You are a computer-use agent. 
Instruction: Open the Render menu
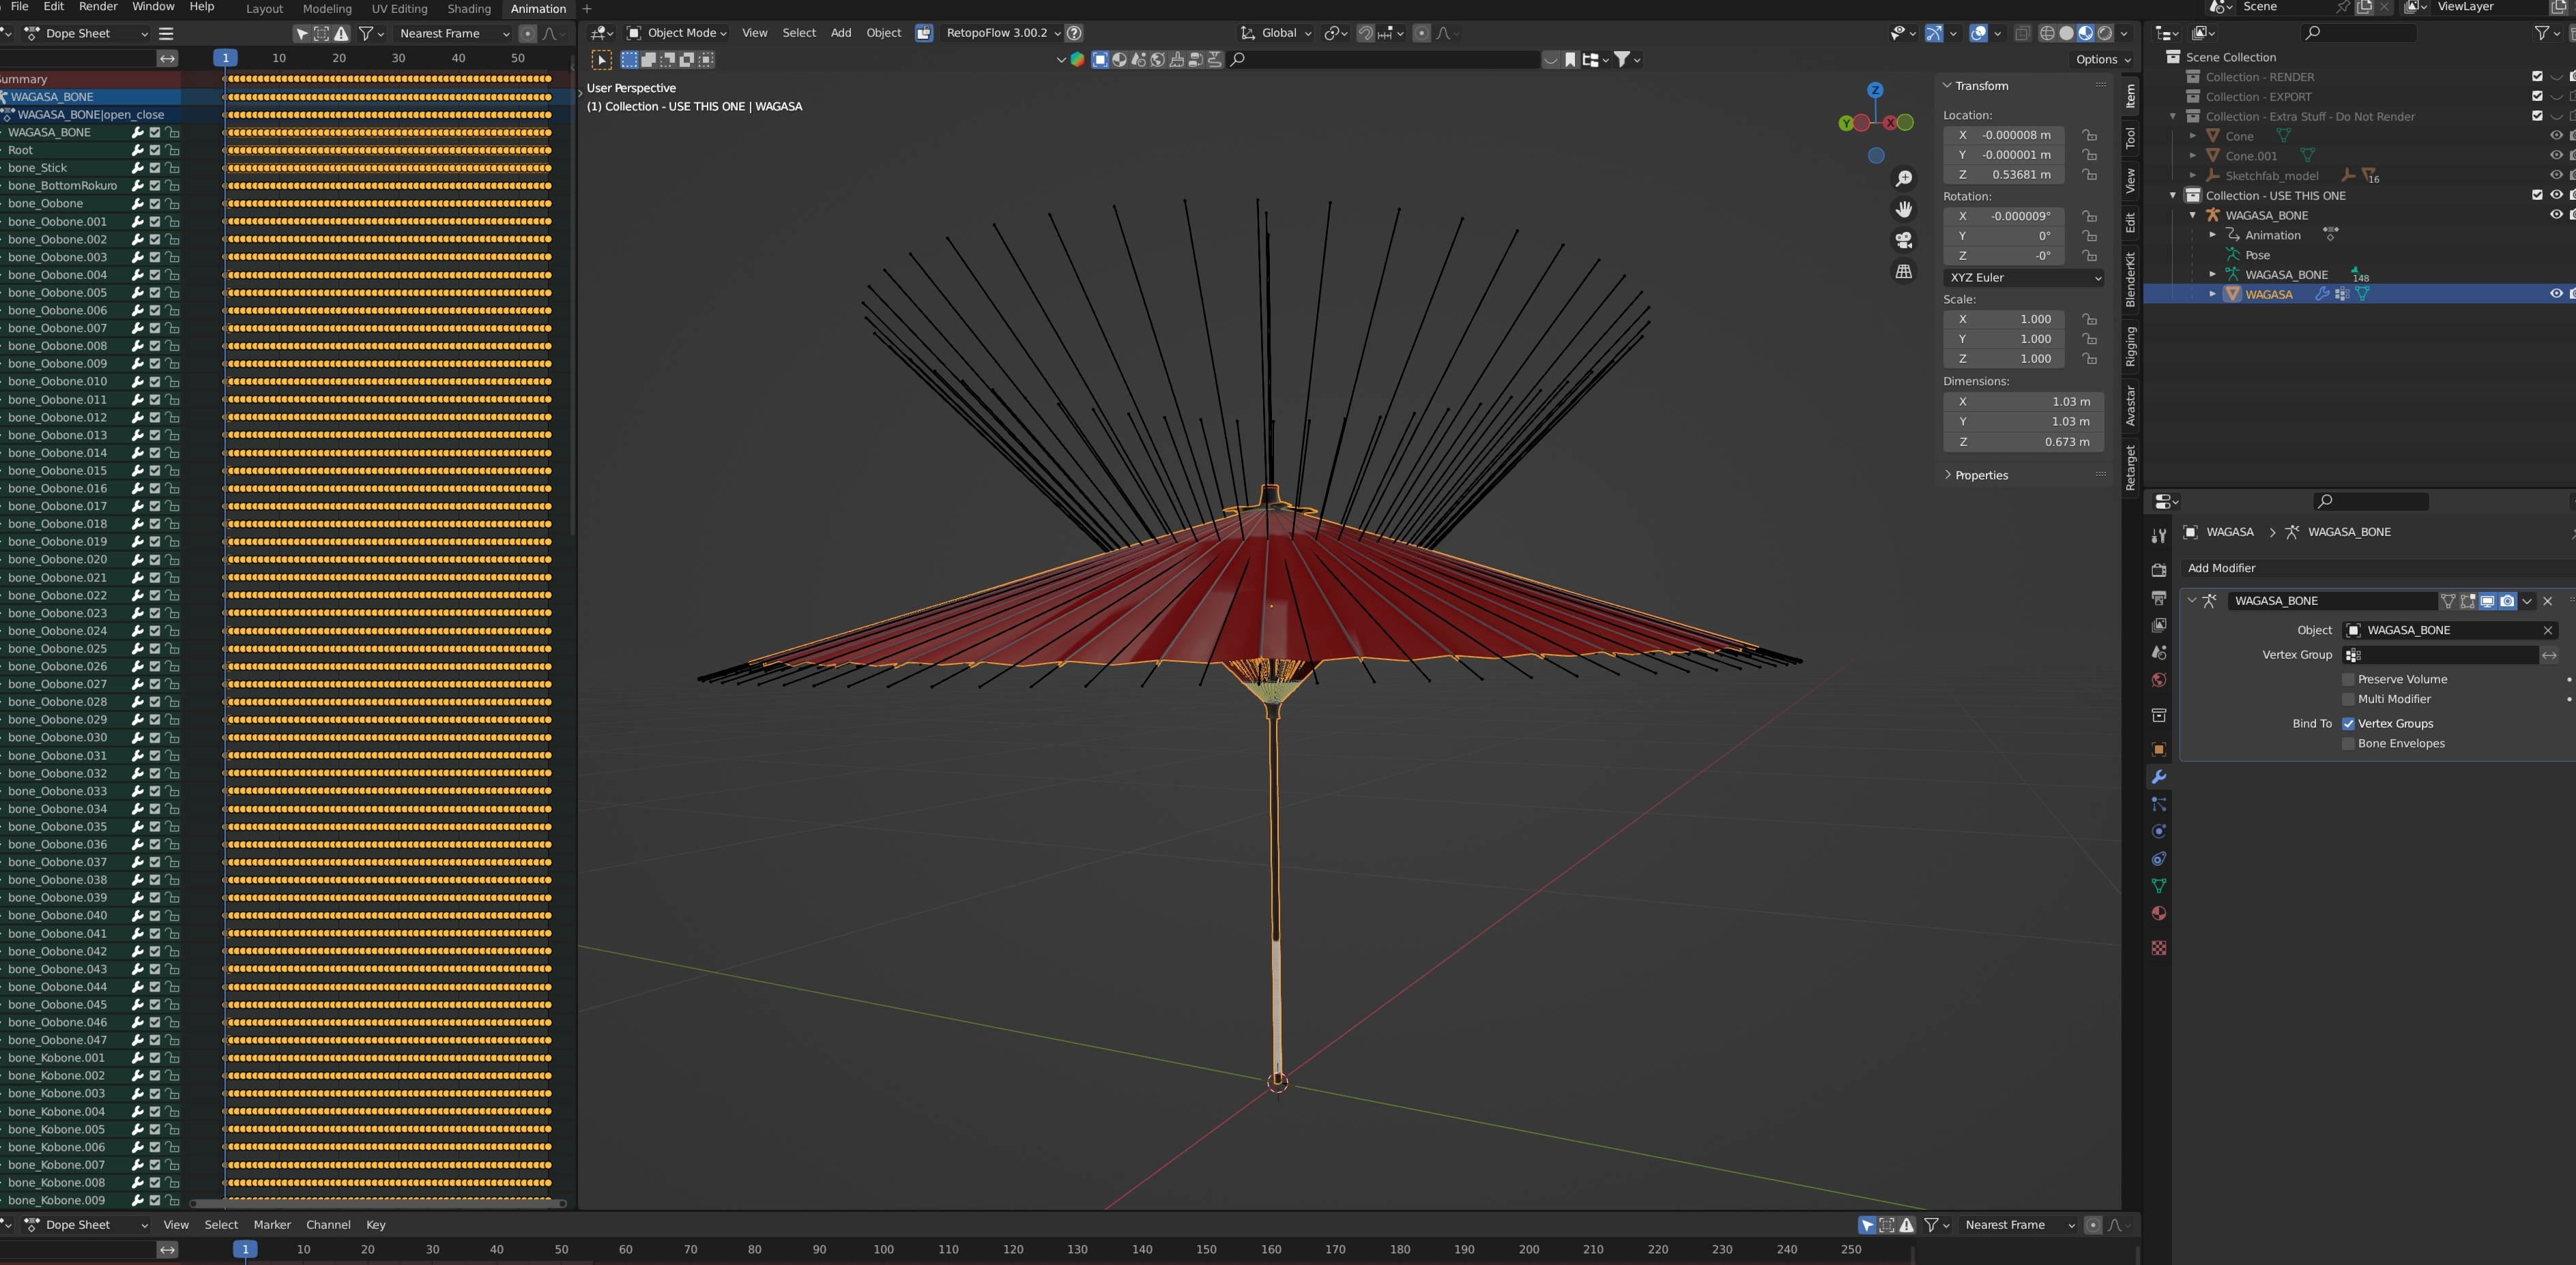tap(98, 7)
